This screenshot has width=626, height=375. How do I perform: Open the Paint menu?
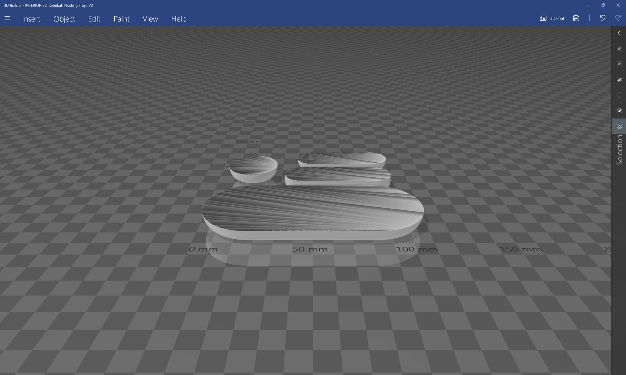coord(122,19)
